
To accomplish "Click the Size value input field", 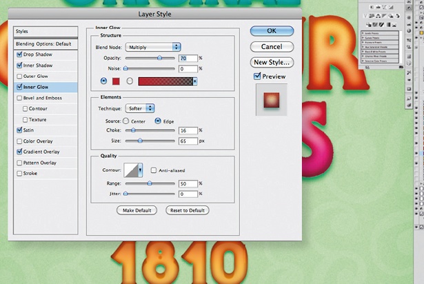I will click(x=188, y=140).
